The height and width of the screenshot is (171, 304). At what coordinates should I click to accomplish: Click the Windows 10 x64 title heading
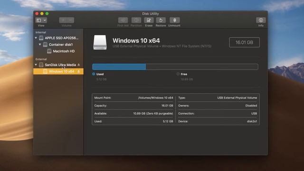coord(136,40)
